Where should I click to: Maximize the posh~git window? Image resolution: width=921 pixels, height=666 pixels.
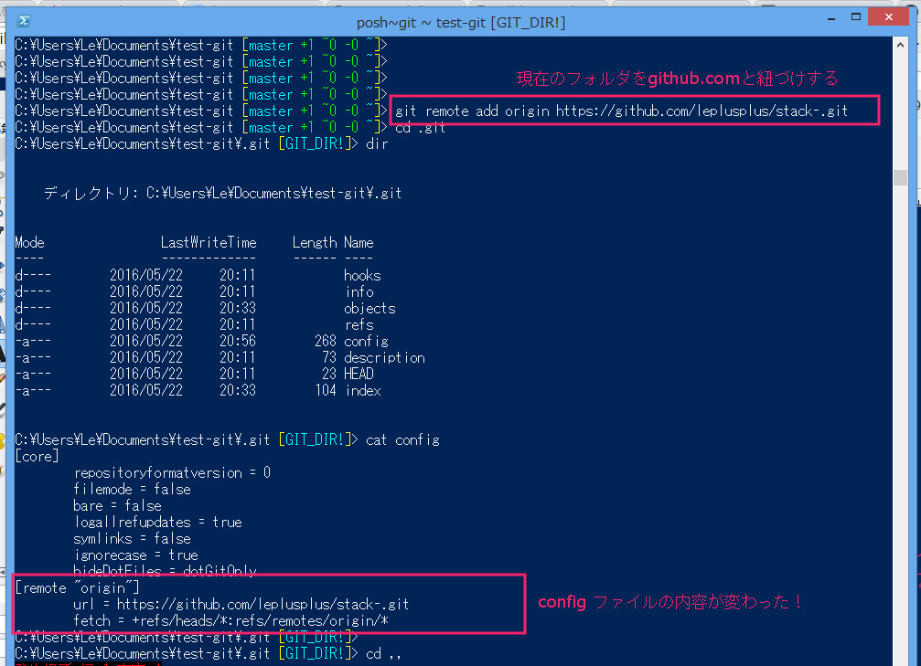tap(856, 17)
